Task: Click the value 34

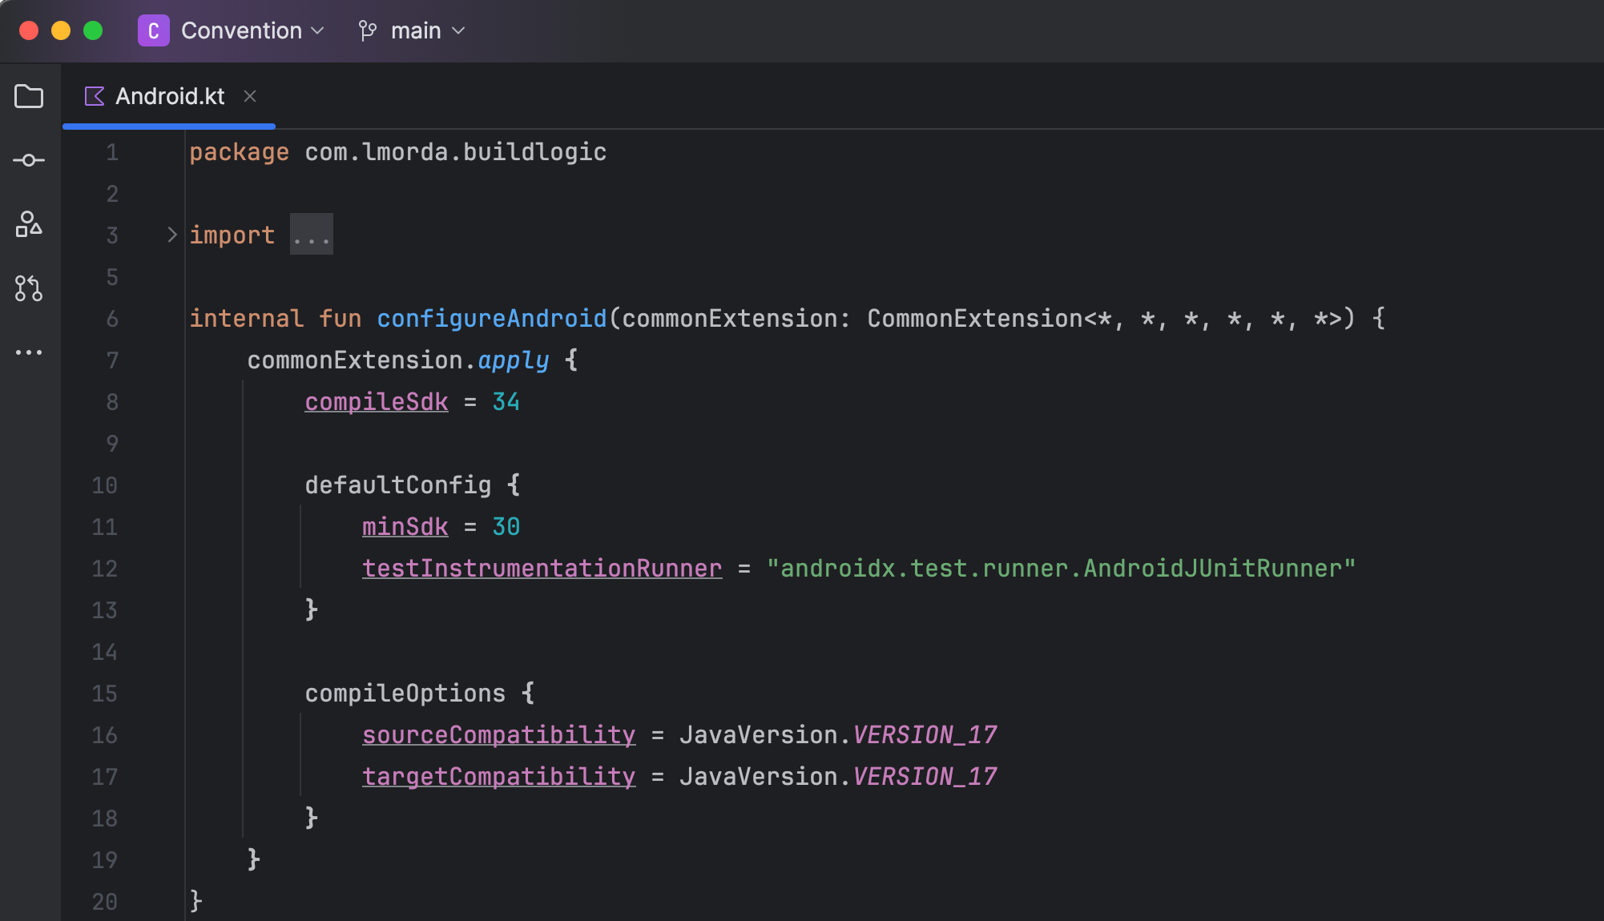Action: [x=506, y=402]
